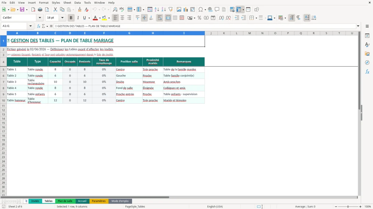Add a decimal place
Image resolution: width=373 pixels, height=209 pixels.
221,18
